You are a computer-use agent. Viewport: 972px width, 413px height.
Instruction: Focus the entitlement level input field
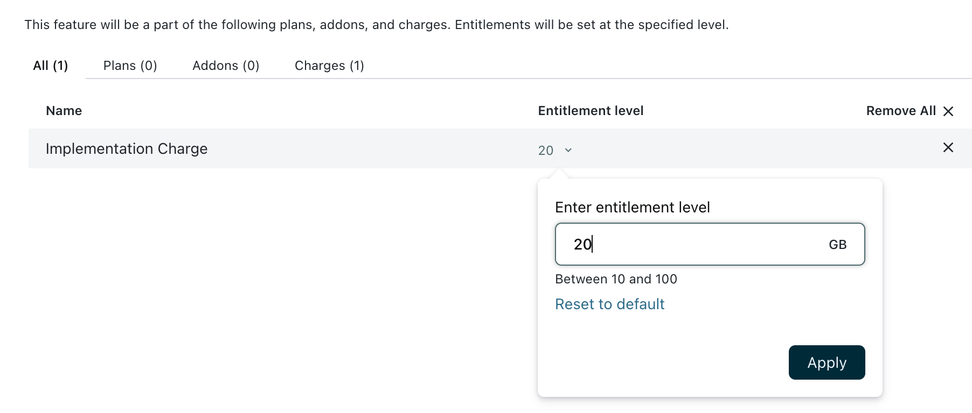tap(690, 244)
